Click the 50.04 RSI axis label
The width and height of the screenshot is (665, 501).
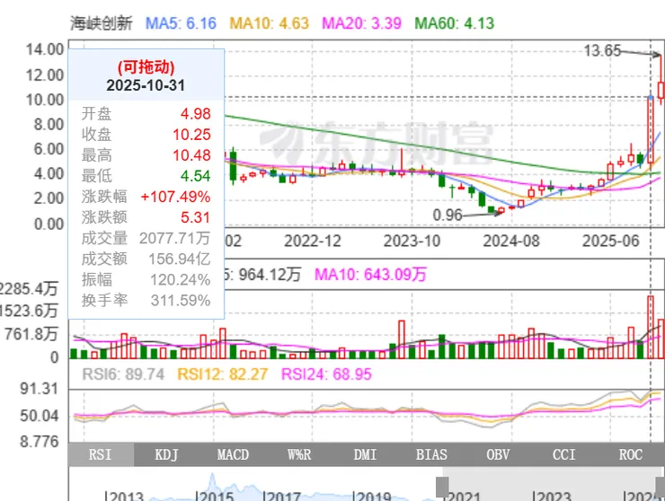39,416
